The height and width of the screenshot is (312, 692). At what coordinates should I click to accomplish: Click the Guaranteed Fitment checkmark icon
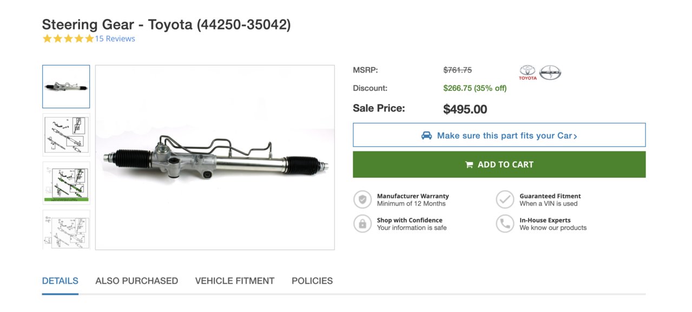tap(505, 200)
